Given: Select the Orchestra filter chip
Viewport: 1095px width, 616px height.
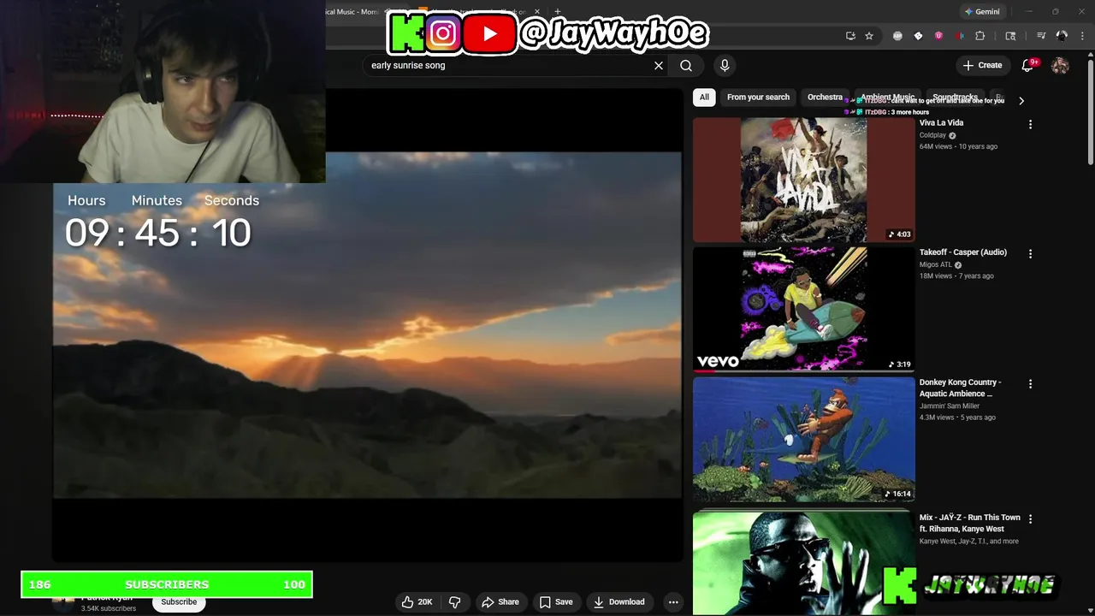Looking at the screenshot, I should (825, 98).
